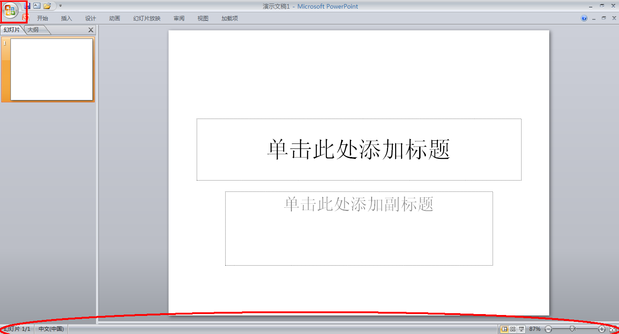Viewport: 619px width, 334px height.
Task: Start Slide Show from status bar
Action: 522,329
